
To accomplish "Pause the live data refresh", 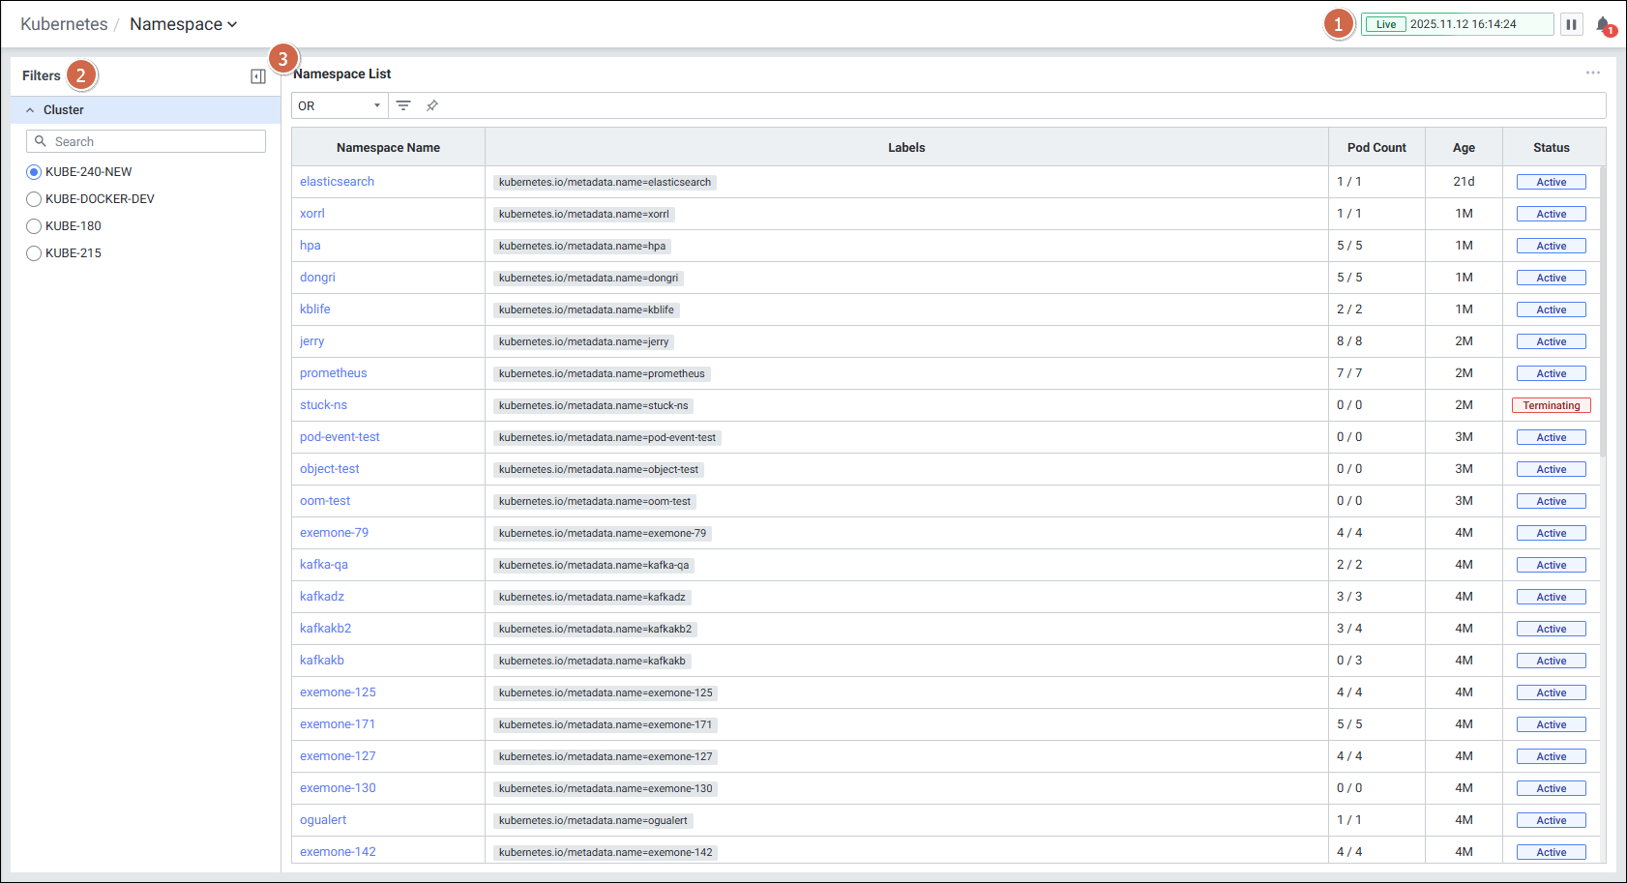I will pos(1571,24).
